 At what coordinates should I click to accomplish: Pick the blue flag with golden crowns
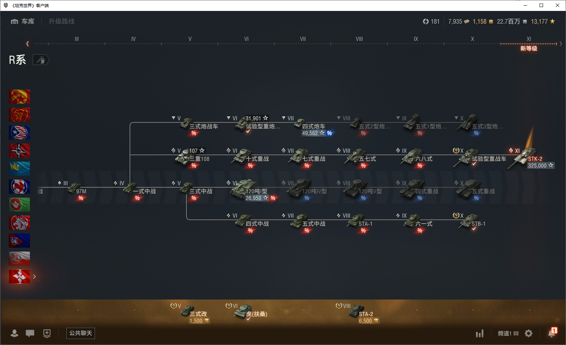pos(19,169)
